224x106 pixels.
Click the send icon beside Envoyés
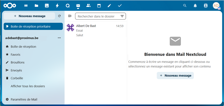tap(7, 70)
